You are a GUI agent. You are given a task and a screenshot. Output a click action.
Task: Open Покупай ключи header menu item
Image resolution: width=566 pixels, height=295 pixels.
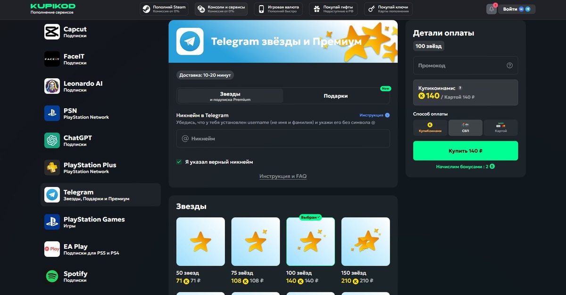(388, 9)
